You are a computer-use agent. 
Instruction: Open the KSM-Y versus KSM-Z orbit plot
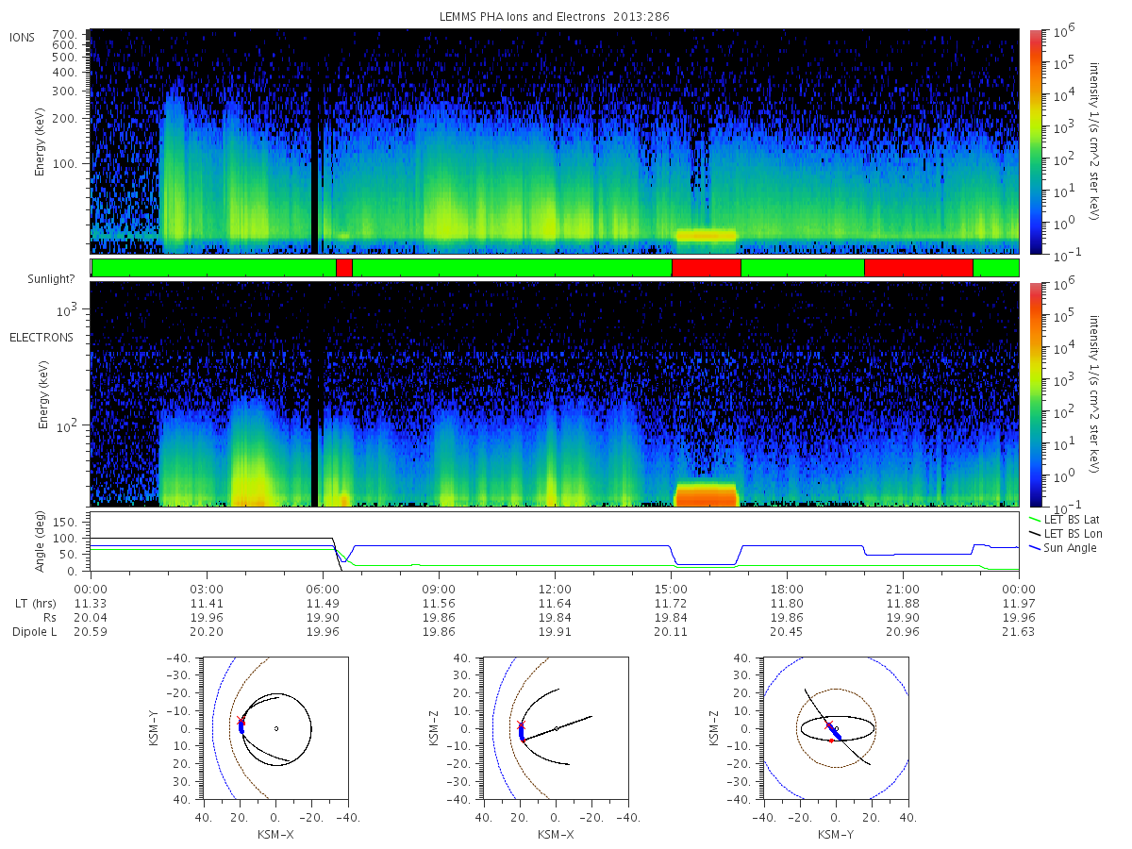835,728
